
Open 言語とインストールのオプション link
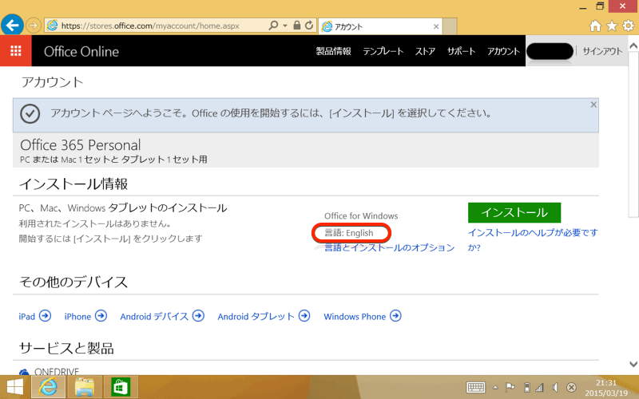pos(389,247)
